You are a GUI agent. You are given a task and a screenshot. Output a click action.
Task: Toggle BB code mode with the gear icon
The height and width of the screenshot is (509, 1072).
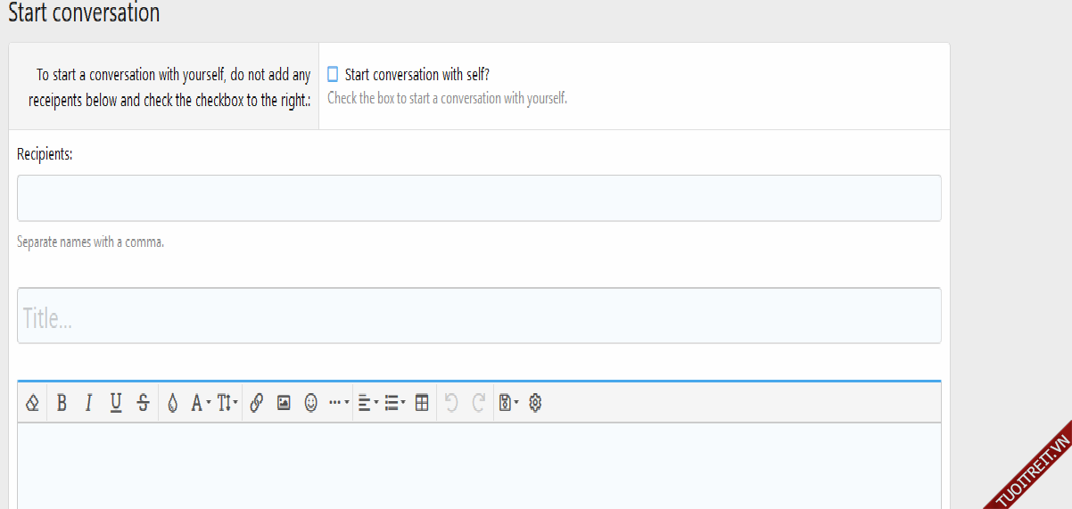(x=535, y=403)
